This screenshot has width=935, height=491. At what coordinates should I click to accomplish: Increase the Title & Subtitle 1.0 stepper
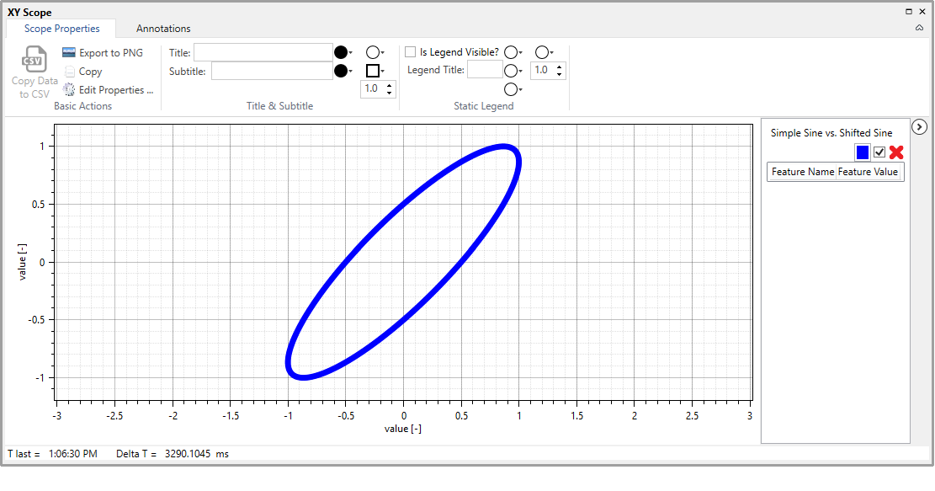389,85
